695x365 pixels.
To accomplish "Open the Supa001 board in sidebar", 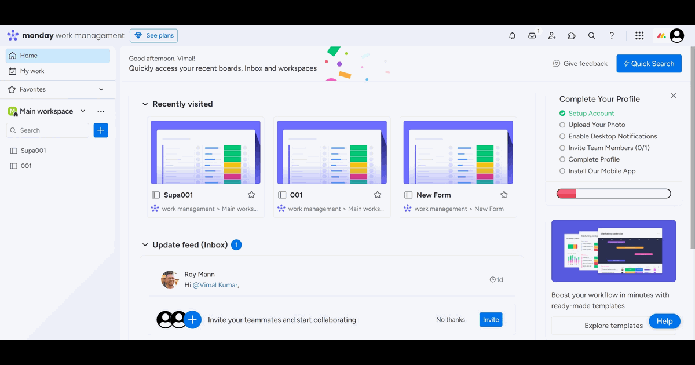I will [x=58, y=151].
